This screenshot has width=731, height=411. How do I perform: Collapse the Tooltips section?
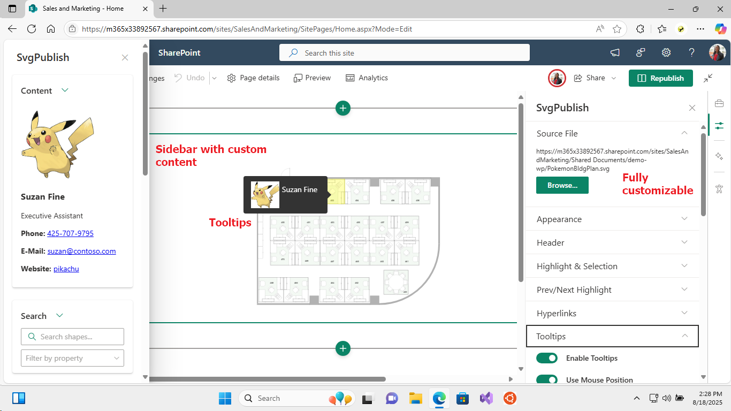click(613, 336)
